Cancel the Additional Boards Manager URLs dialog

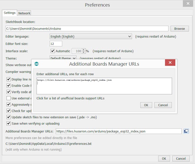pyautogui.click(x=163, y=105)
